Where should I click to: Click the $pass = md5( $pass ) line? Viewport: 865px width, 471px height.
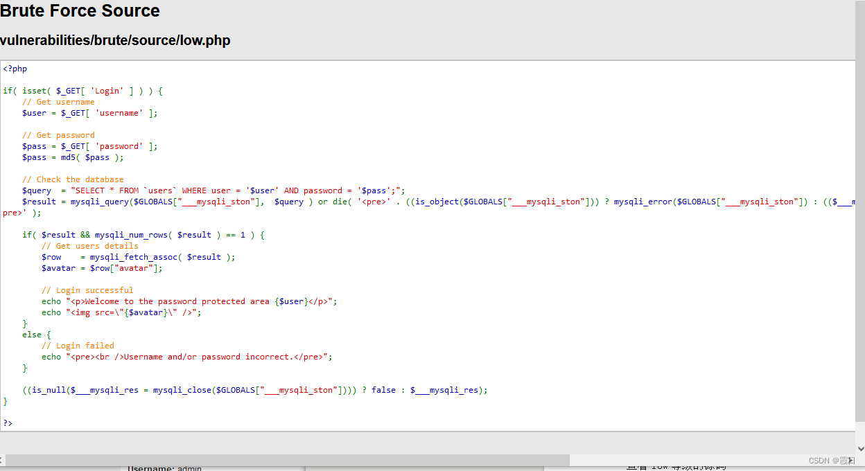(73, 157)
